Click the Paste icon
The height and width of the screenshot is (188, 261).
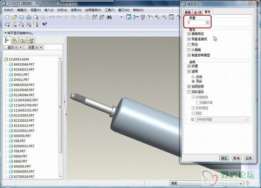coord(81,17)
